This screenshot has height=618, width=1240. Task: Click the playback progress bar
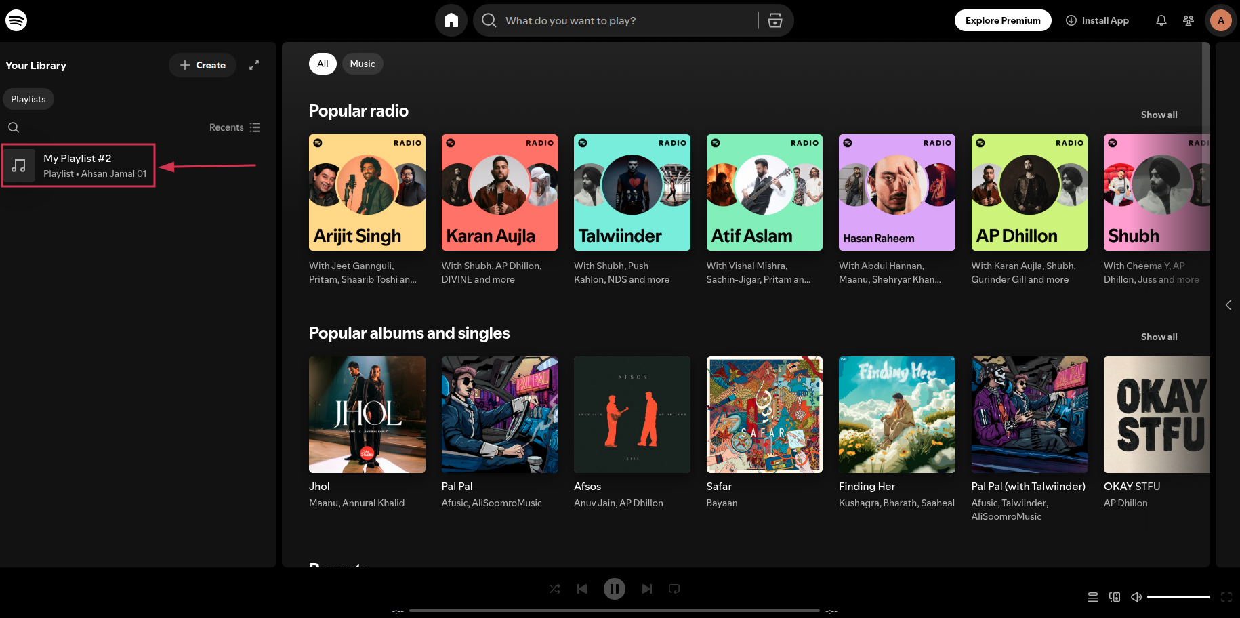coord(615,611)
